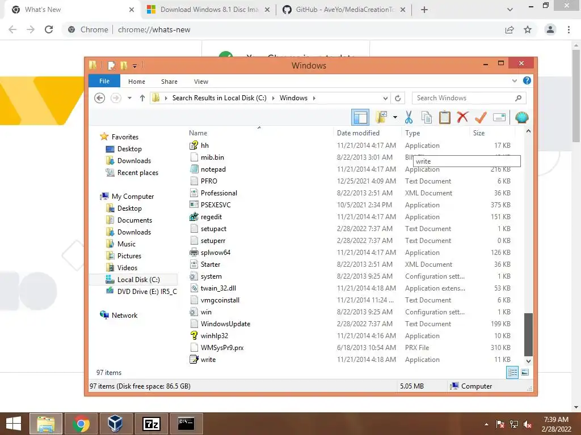The image size is (581, 435).
Task: Bookmark this page with the star icon
Action: click(x=528, y=29)
